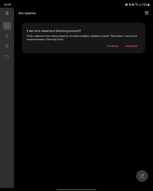Open Shared notes via person icon
Screen dimensions: 153x191
pyautogui.click(x=7, y=36)
